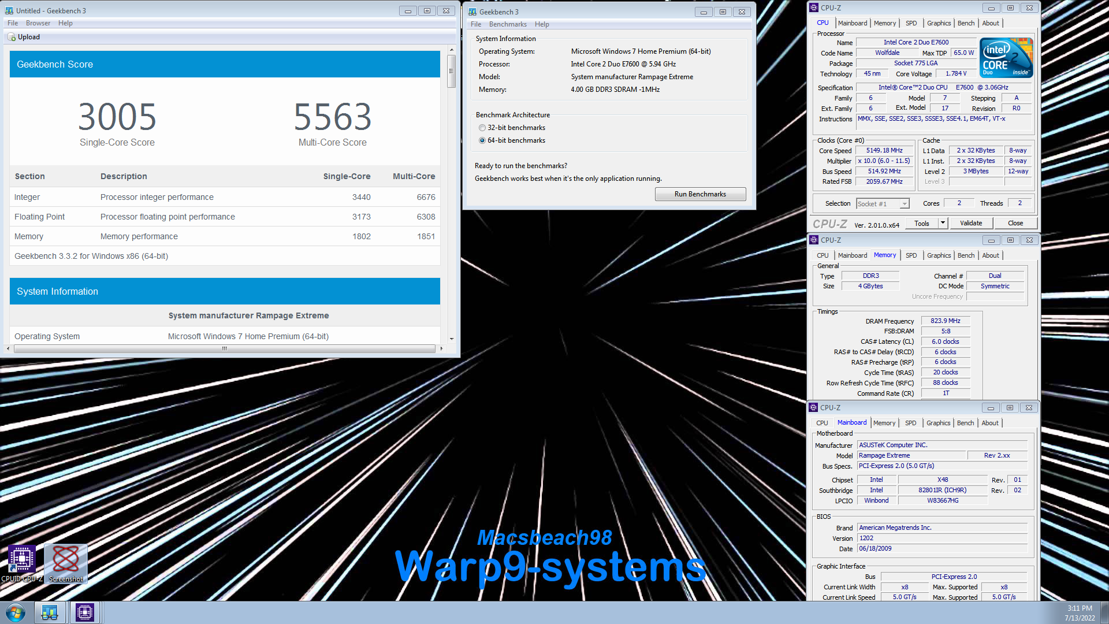Open Graphics tab in Mainboard CPU-Z window
Viewport: 1109px width, 624px height.
938,423
